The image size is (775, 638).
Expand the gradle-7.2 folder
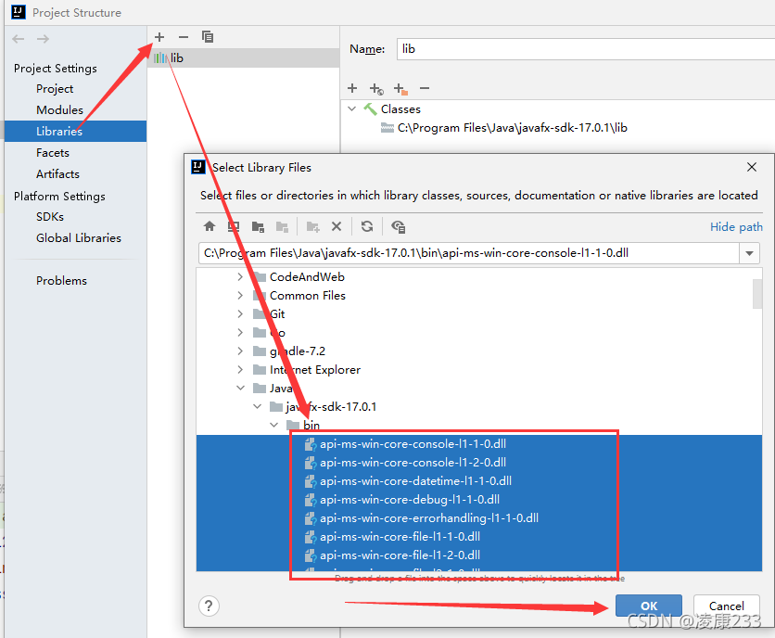pos(240,351)
